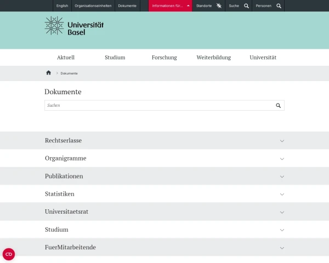Image resolution: width=329 pixels, height=263 pixels.
Task: Open the Personen search magnifier icon
Action: pyautogui.click(x=279, y=6)
